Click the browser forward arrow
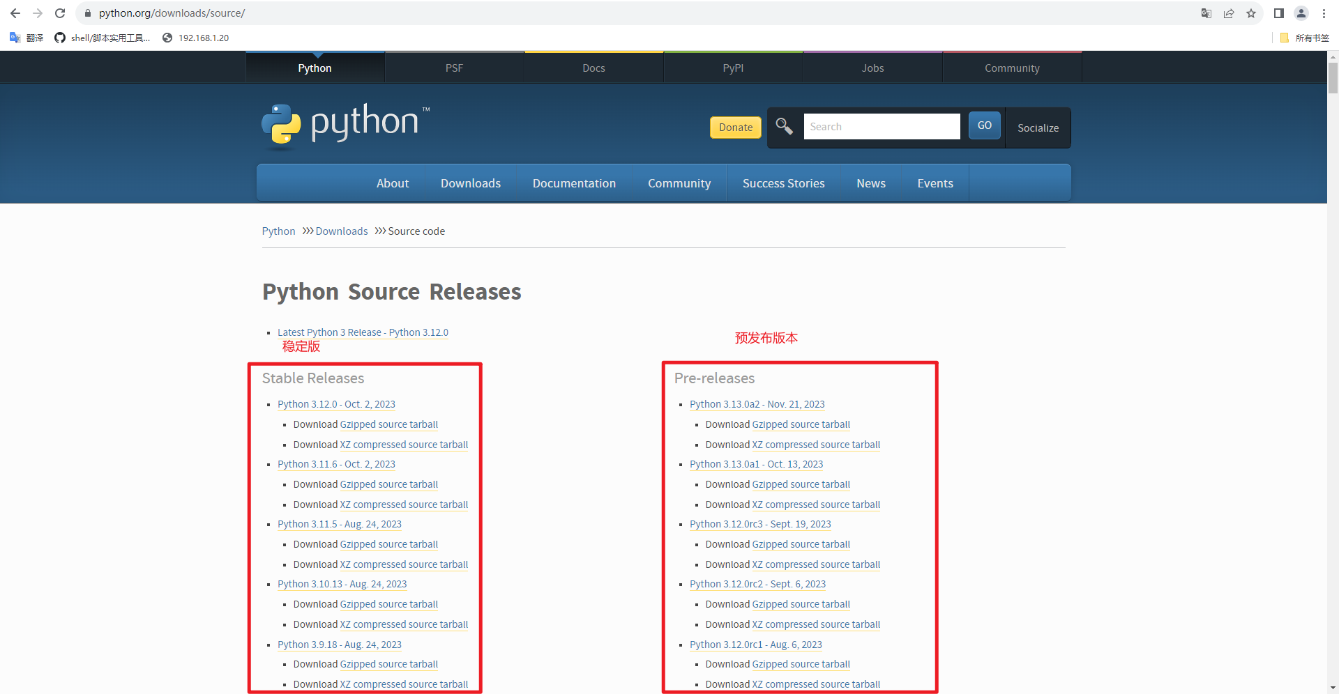This screenshot has width=1339, height=694. [38, 13]
